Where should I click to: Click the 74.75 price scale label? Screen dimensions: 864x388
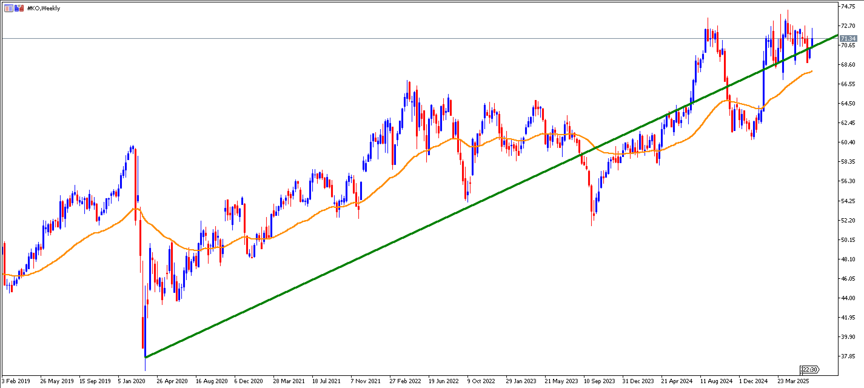(x=848, y=6)
